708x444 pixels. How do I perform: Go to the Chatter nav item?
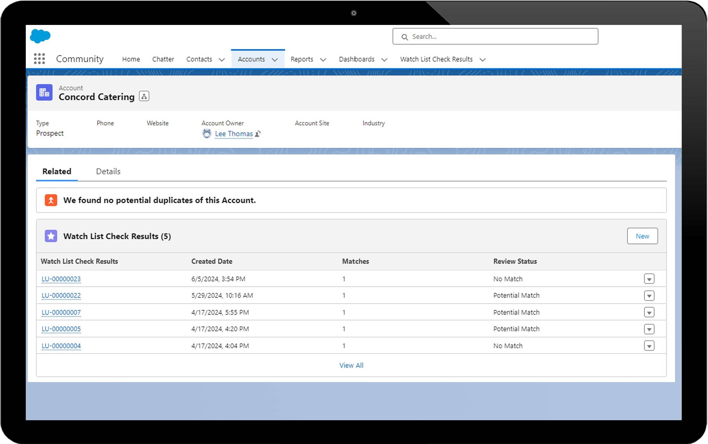163,59
